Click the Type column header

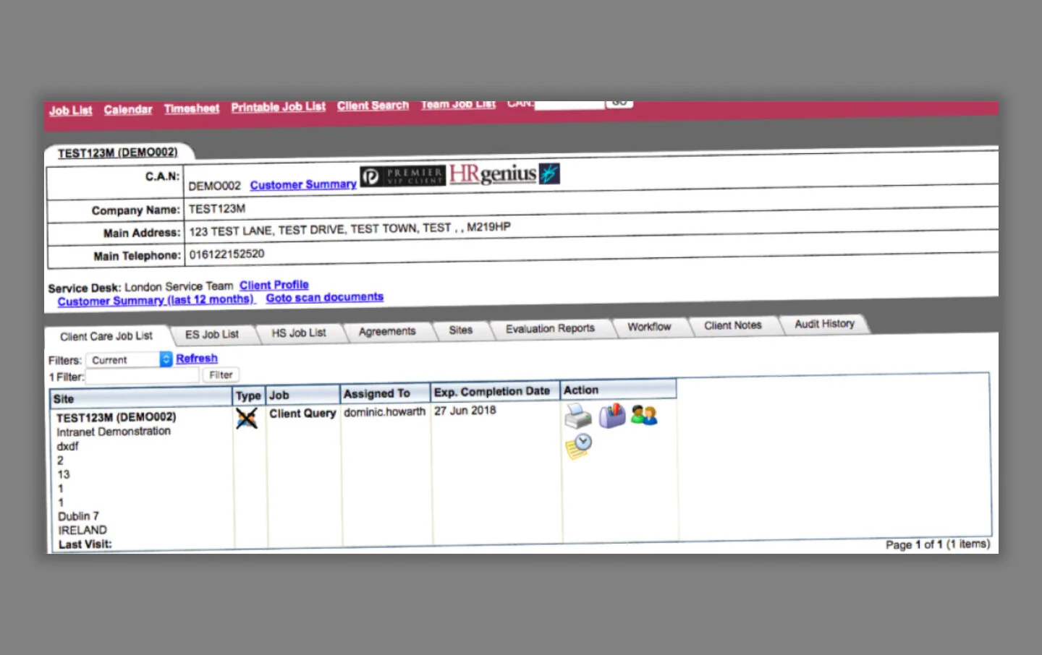[248, 396]
